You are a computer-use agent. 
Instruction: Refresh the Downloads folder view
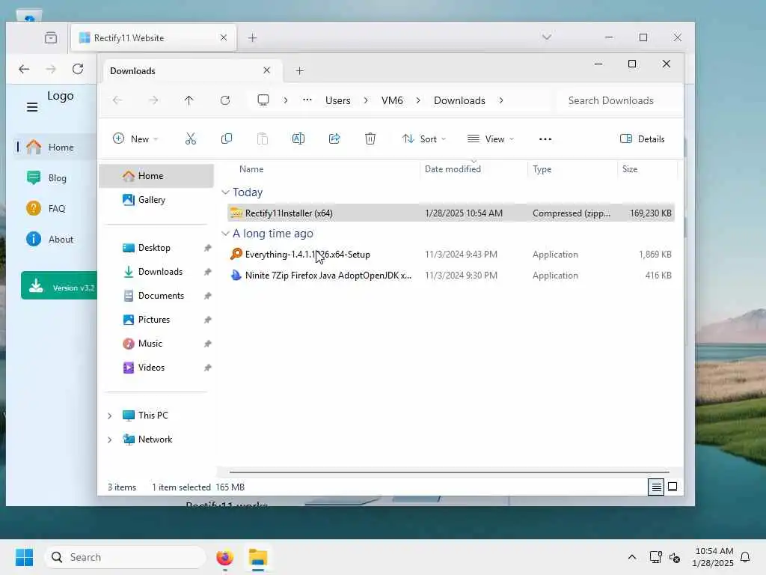click(x=225, y=100)
